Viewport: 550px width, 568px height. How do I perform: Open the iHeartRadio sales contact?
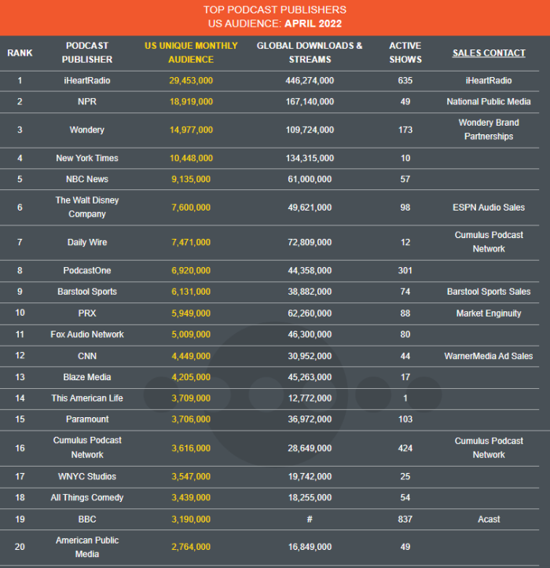click(489, 80)
